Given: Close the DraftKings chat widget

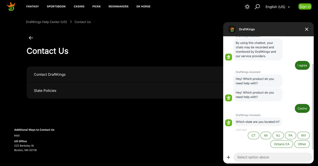Looking at the screenshot, I should (307, 29).
